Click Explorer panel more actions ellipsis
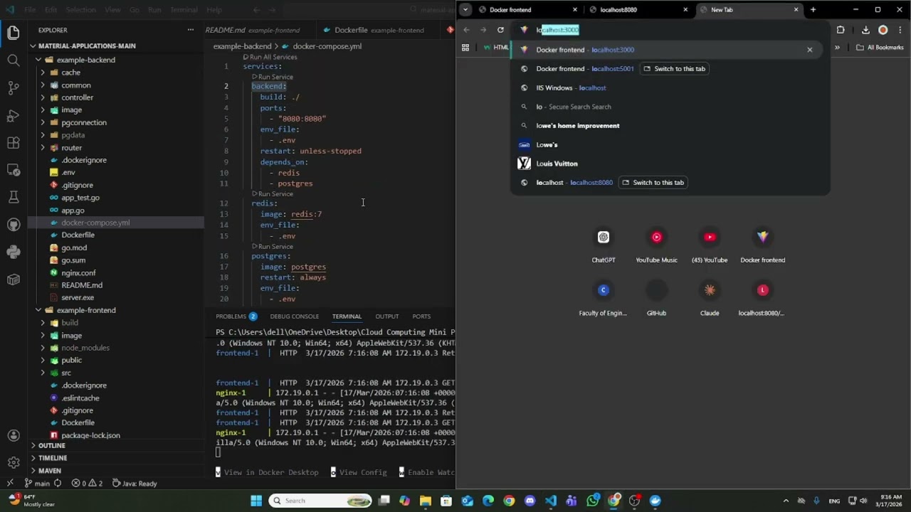Viewport: 911px width, 512px height. point(190,30)
